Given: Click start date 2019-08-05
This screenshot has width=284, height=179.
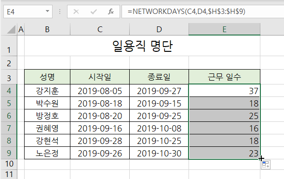Looking at the screenshot, I should [100, 91].
